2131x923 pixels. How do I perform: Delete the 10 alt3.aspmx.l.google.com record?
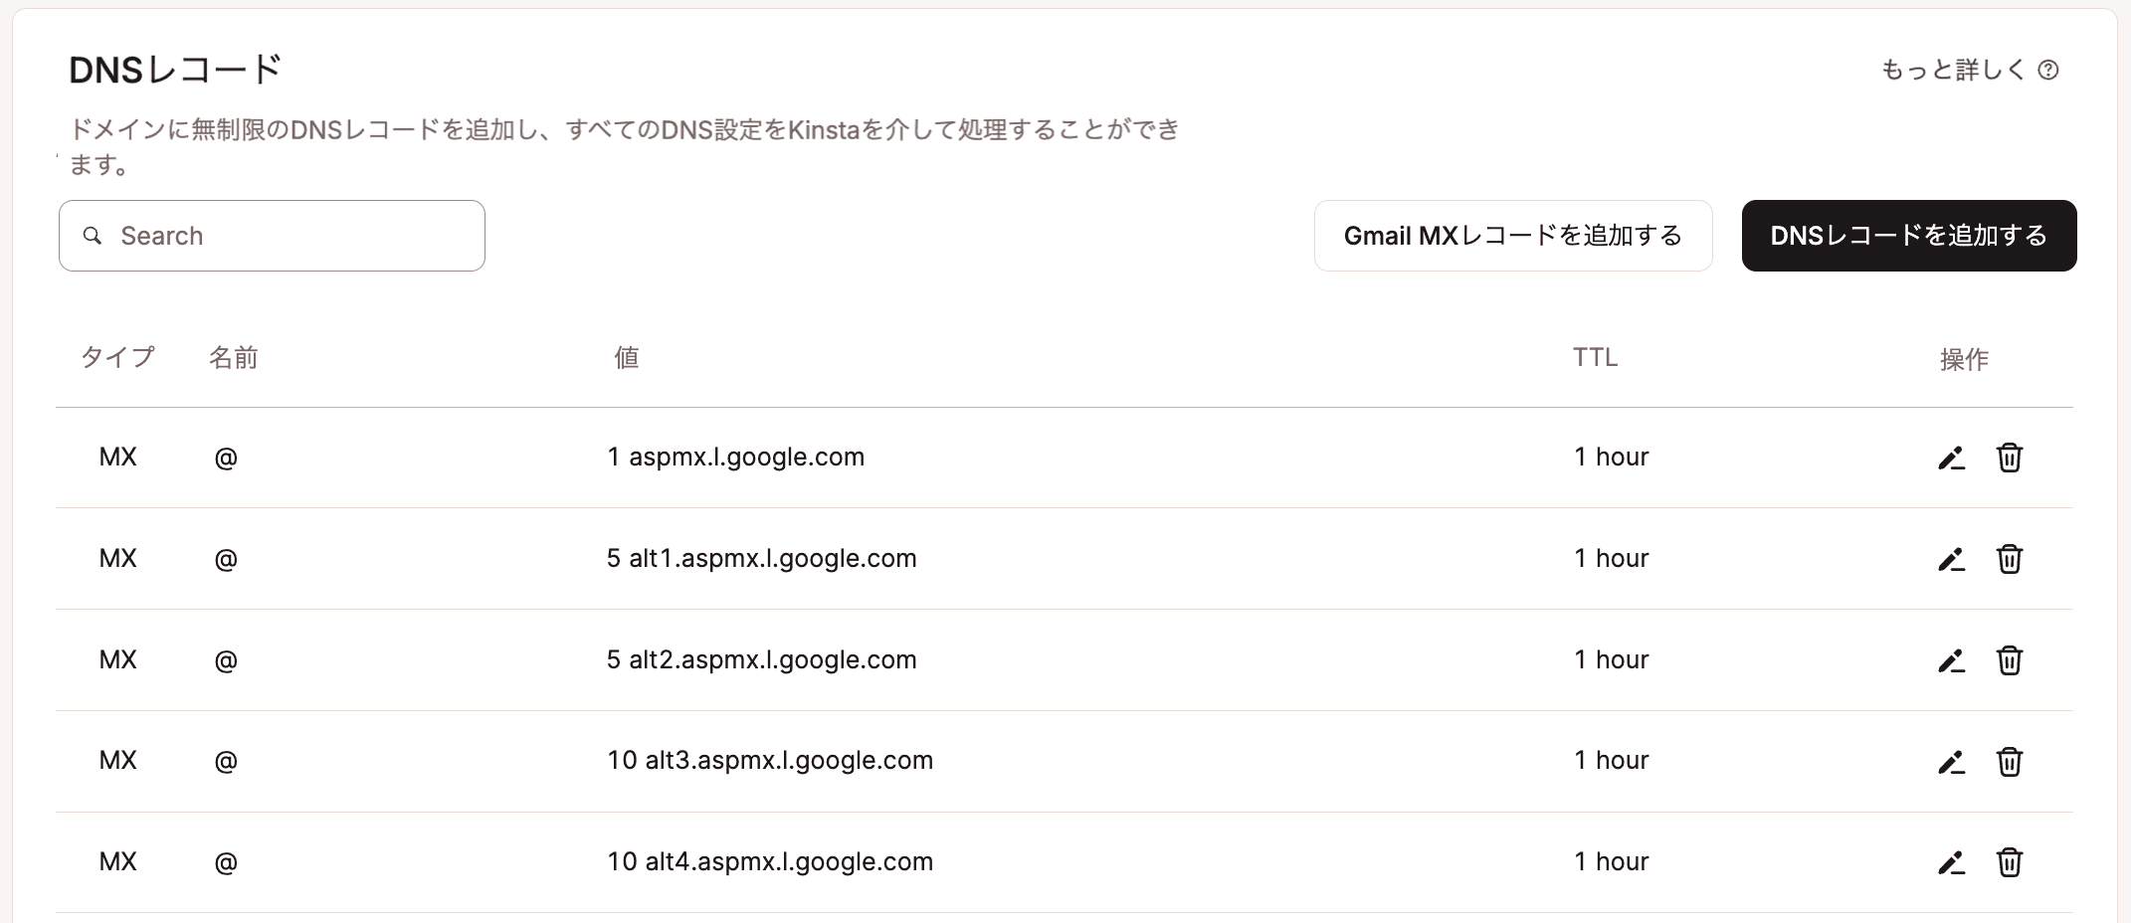(x=2010, y=762)
